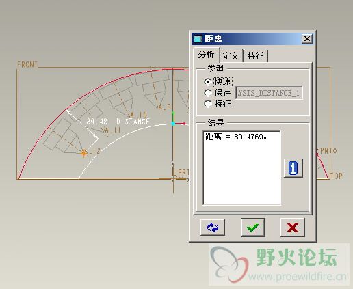Cancel with the red X button

(x=293, y=228)
